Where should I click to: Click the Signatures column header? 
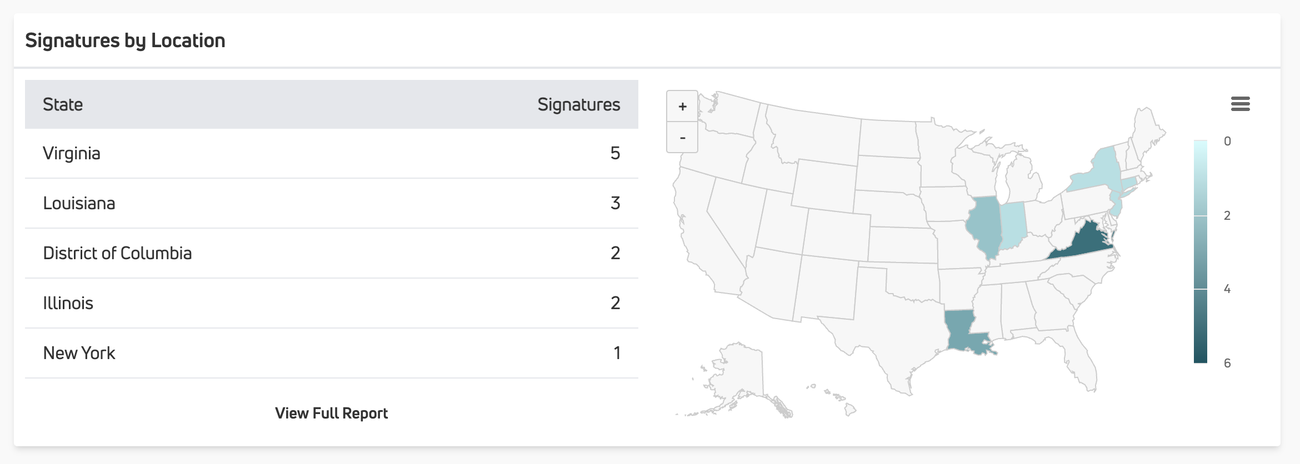pos(578,104)
